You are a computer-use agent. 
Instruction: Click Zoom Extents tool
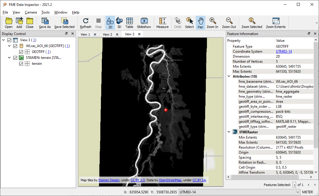[276, 23]
